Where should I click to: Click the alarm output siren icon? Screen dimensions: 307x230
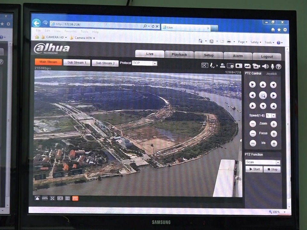(222, 66)
